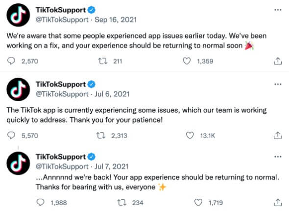Viewport: 289px width, 211px height.
Task: Reply to the Jul 7, 2021 tweet
Action: click(x=40, y=202)
